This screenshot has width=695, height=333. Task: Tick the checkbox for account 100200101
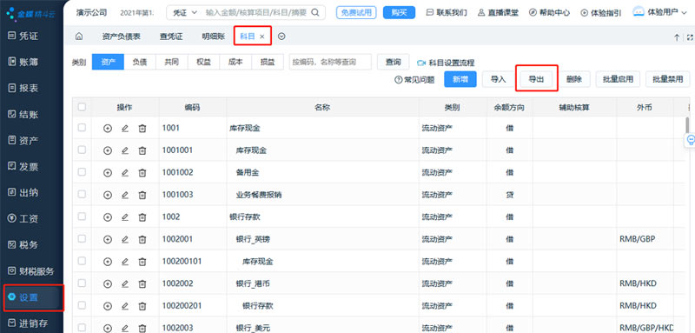(x=82, y=261)
